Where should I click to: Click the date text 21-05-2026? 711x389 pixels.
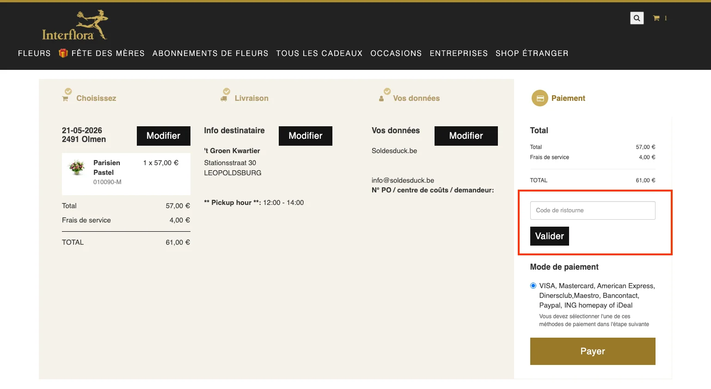point(82,130)
